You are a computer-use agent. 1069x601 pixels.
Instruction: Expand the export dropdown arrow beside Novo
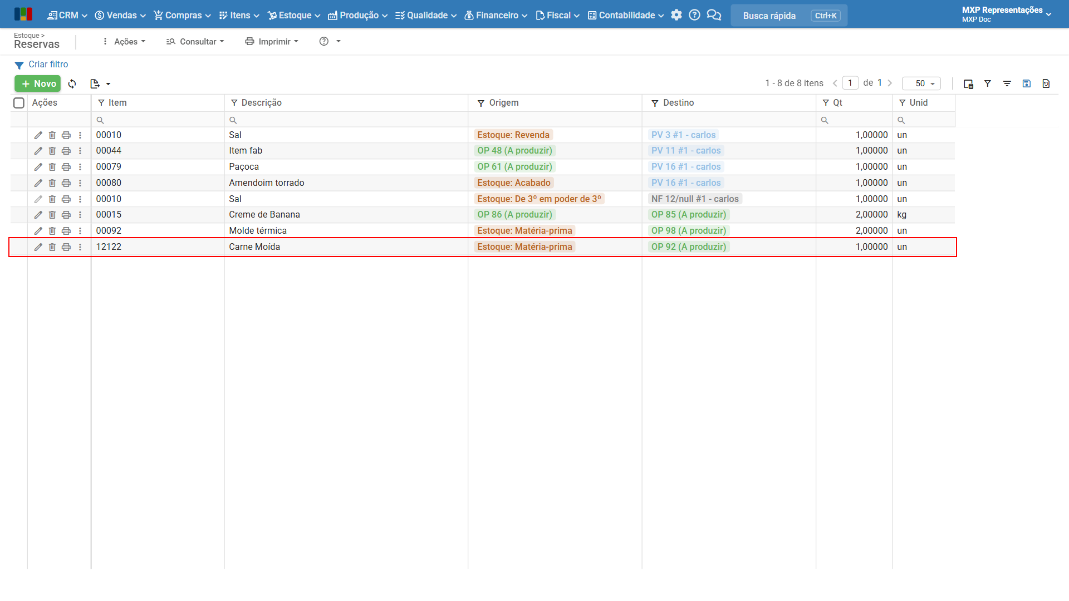108,84
